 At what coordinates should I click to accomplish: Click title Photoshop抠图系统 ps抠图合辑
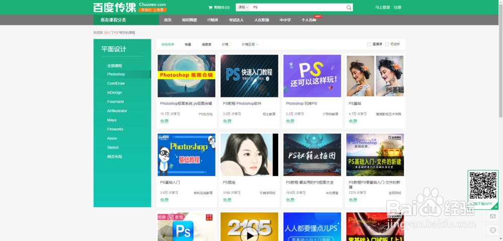pyautogui.click(x=186, y=104)
